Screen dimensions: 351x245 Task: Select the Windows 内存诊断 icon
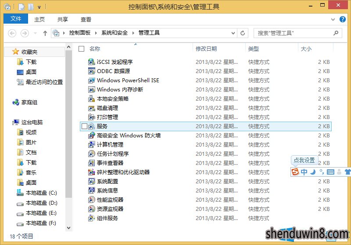coord(91,90)
